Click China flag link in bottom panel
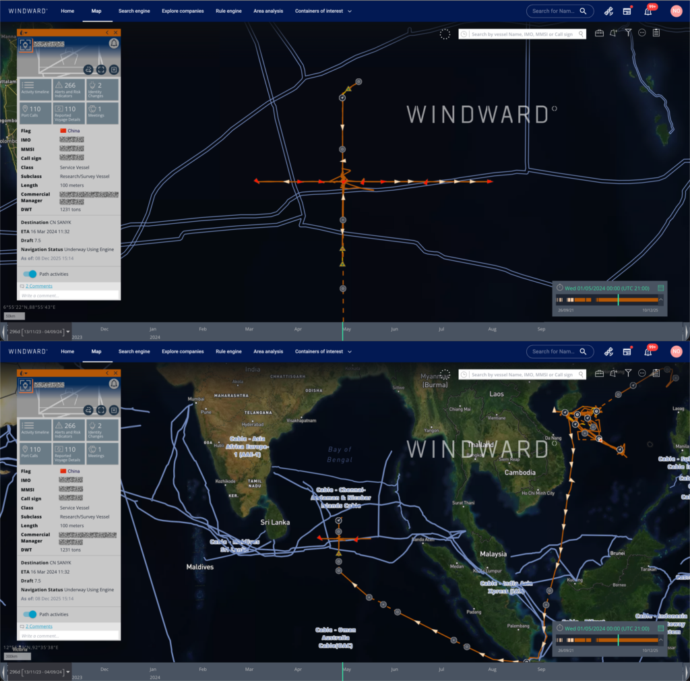Image resolution: width=690 pixels, height=681 pixels. (x=73, y=471)
